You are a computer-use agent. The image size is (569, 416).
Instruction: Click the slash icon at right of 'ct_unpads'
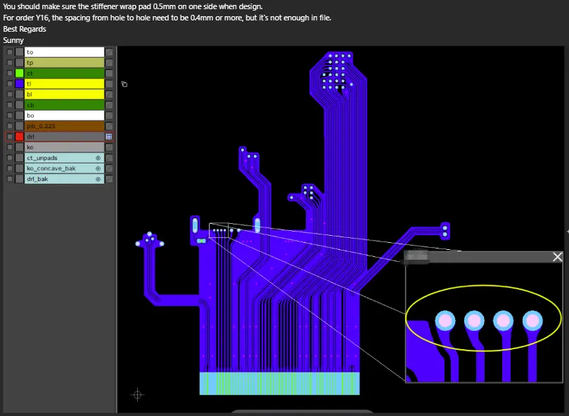pos(109,158)
